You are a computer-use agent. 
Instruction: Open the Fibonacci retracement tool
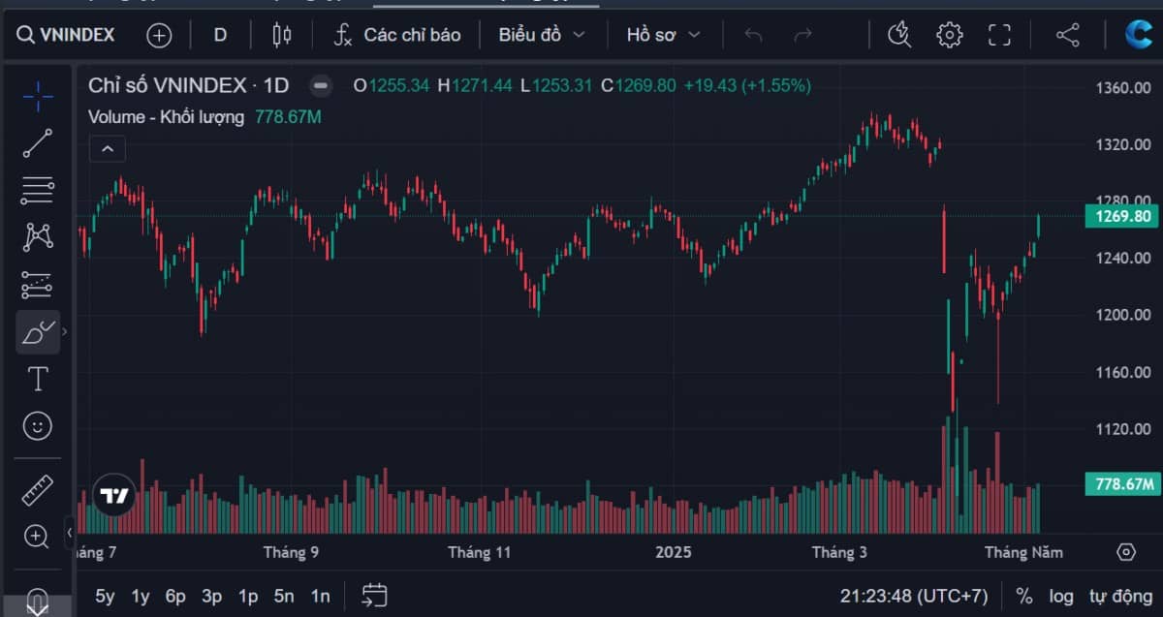[38, 191]
